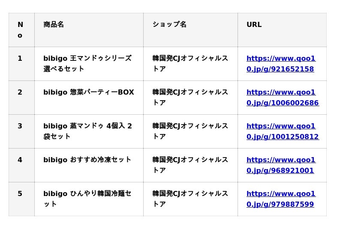Select product name bibigo ひんやり韓国冷麺セット
Screen dimensions: 343x229
[87, 199]
